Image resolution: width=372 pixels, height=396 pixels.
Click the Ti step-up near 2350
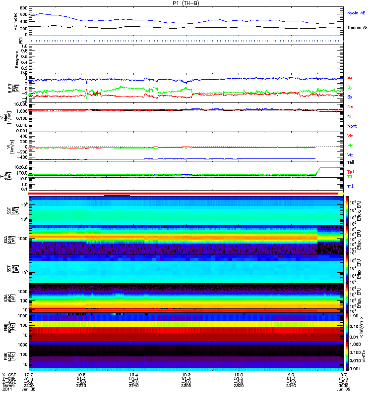(x=317, y=171)
